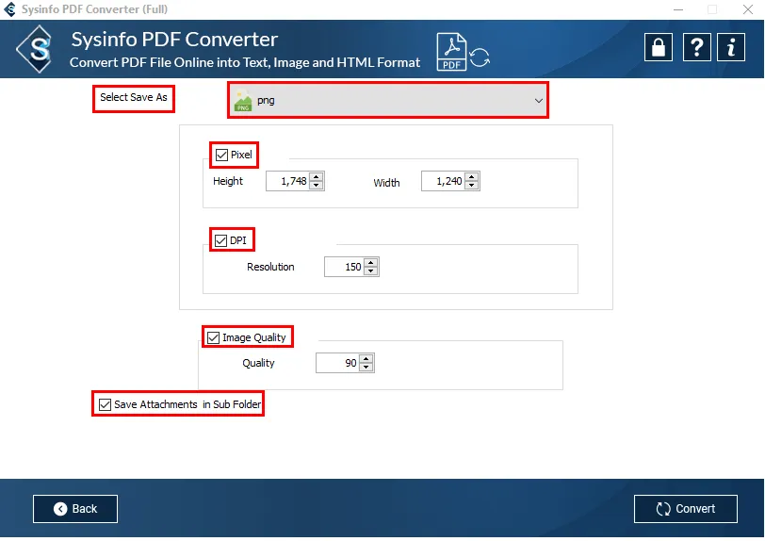
Task: Click the lock activation icon
Action: click(x=659, y=47)
